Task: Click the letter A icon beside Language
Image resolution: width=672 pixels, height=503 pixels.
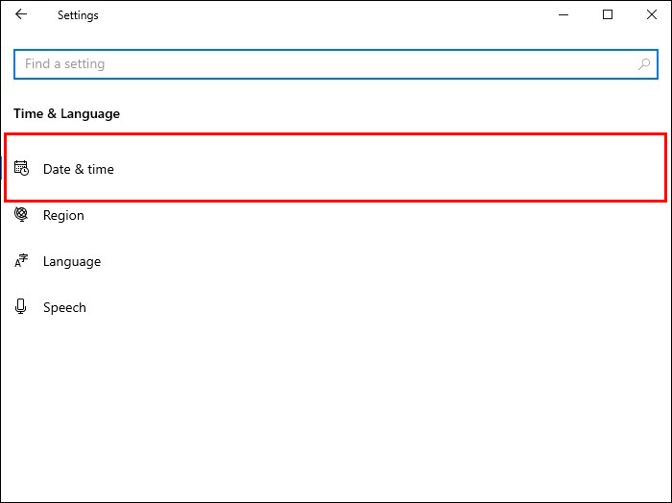Action: tap(21, 261)
